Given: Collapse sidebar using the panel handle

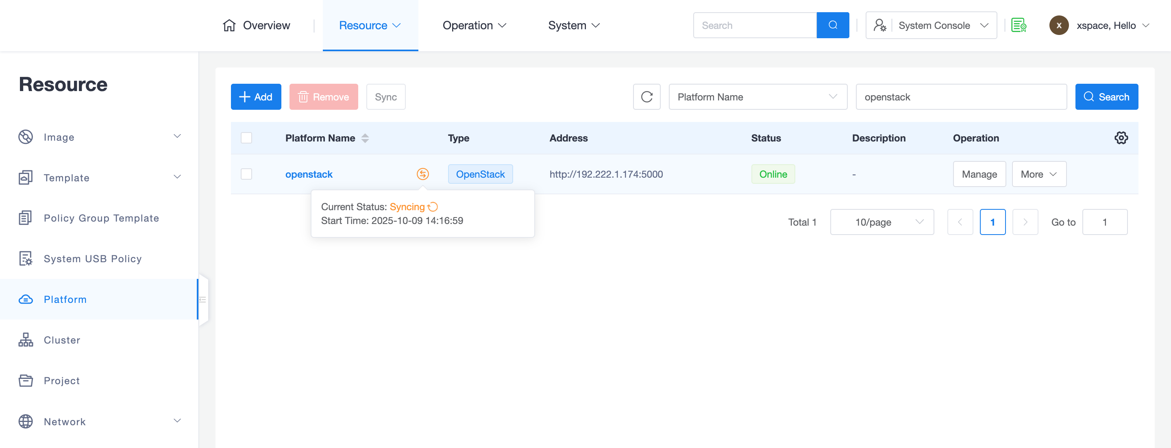Looking at the screenshot, I should coord(203,300).
